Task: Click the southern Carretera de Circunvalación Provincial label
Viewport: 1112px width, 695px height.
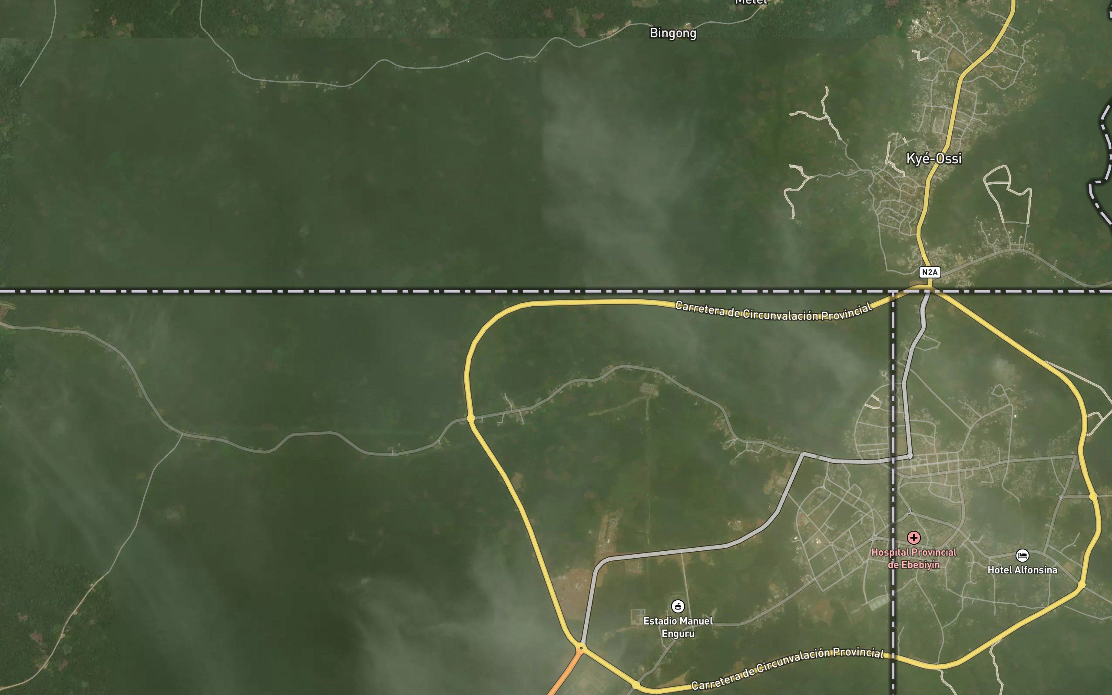Action: pyautogui.click(x=787, y=669)
